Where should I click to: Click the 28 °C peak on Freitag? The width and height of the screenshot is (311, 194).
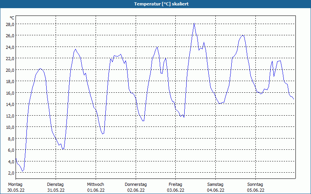[194, 23]
